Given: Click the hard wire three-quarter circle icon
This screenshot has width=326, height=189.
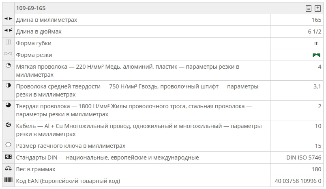Looking at the screenshot, I should click(8, 105).
